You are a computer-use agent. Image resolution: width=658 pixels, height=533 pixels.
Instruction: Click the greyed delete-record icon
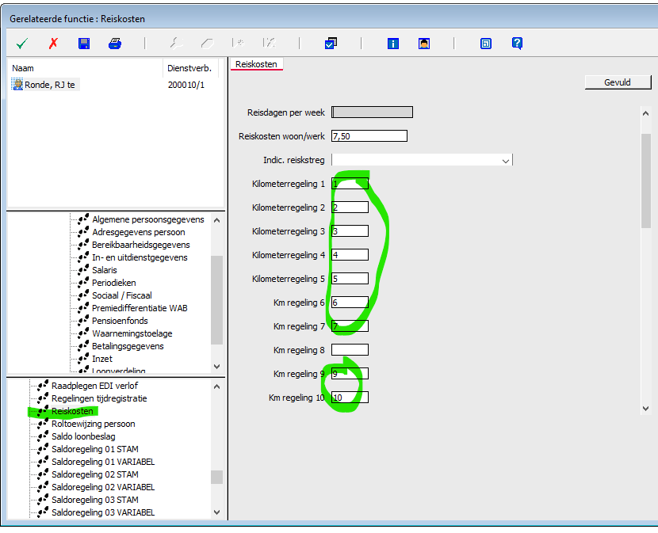(269, 43)
